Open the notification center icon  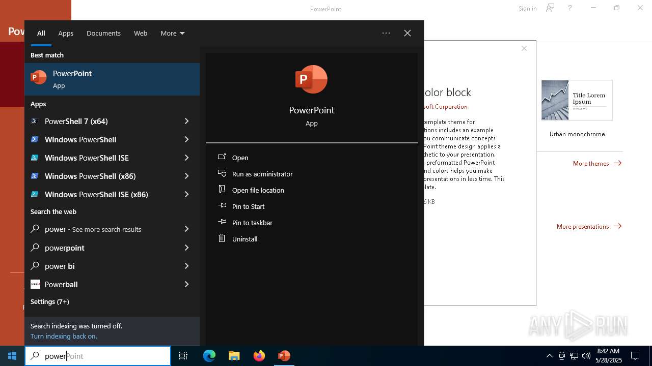[x=635, y=356]
